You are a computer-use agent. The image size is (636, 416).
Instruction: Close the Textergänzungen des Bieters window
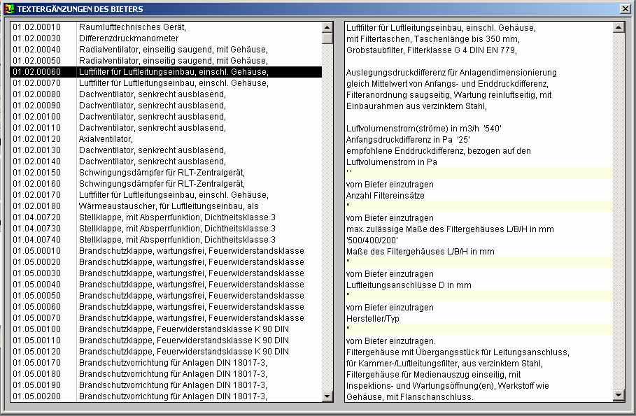click(x=625, y=8)
